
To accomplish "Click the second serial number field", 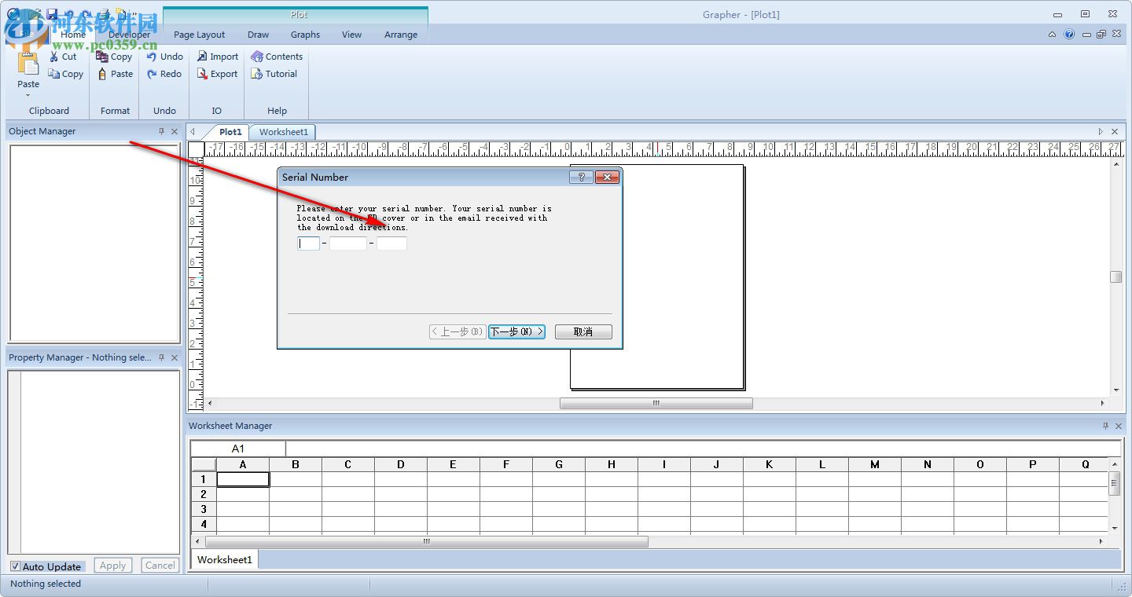I will point(348,244).
